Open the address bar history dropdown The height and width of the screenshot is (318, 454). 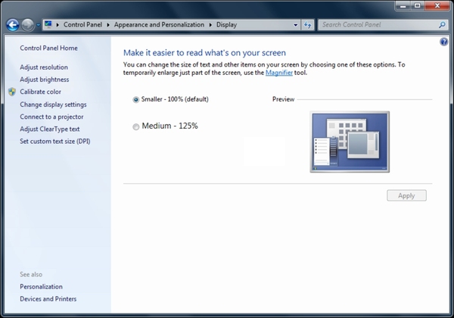(x=295, y=25)
